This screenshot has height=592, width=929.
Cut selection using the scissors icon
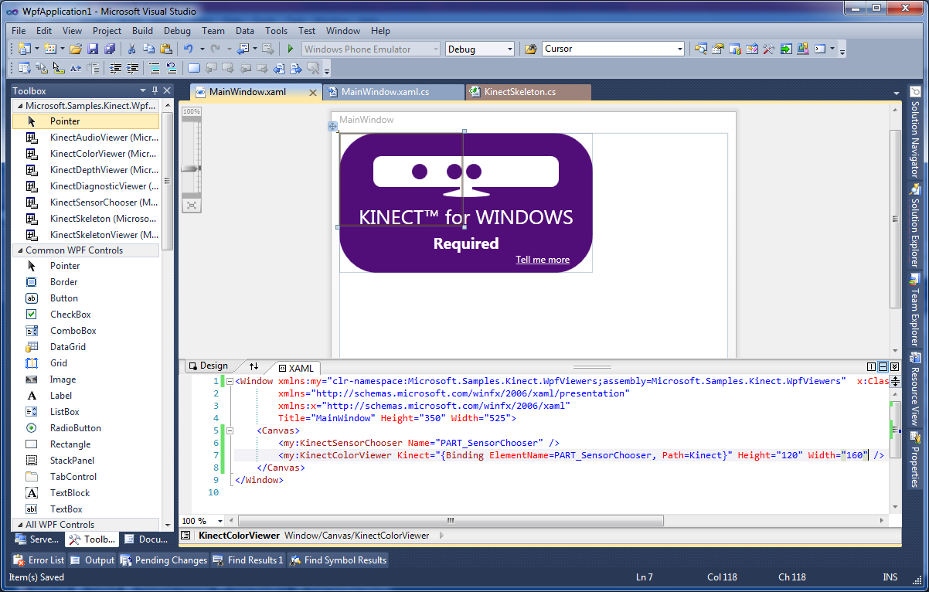(132, 49)
